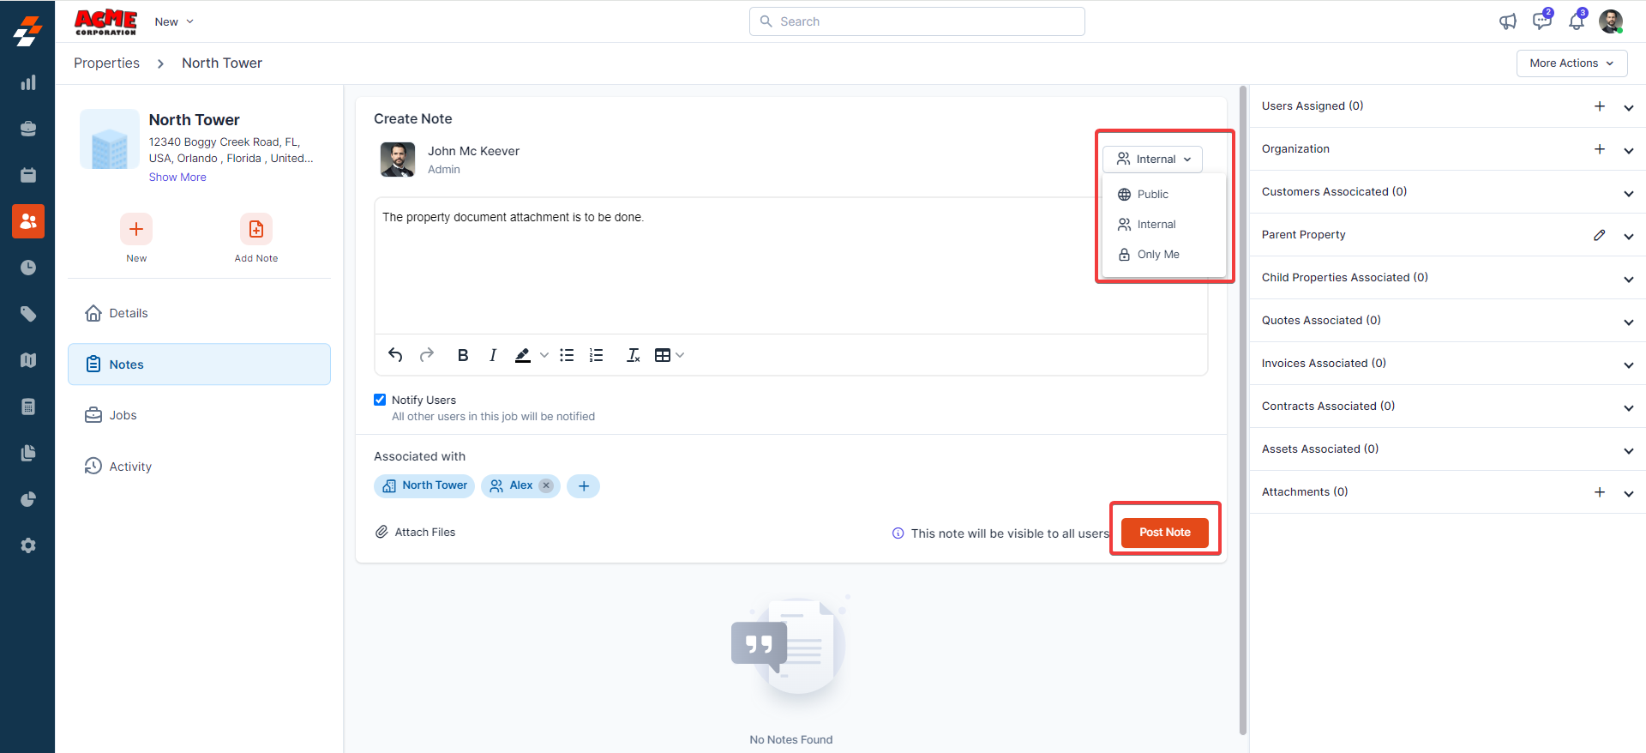
Task: Expand Assets Associated section
Action: [1628, 450]
